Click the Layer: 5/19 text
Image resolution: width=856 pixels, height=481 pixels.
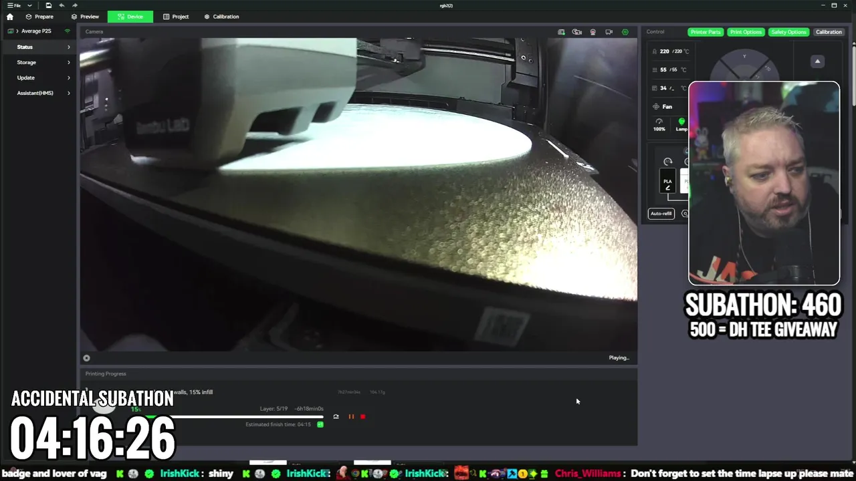(x=274, y=409)
